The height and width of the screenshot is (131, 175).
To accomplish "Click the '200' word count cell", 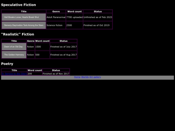I will [35, 74].
